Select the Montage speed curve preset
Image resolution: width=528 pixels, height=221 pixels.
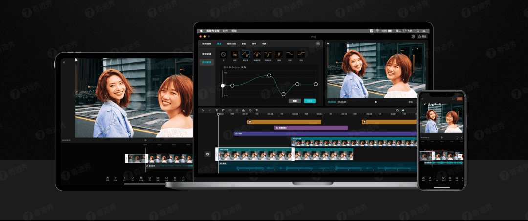[246, 54]
